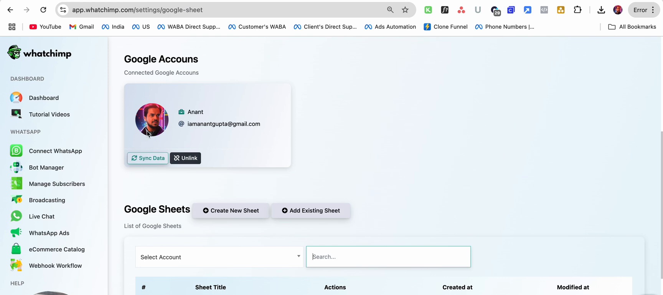Click the whatchimp logo
Image resolution: width=663 pixels, height=295 pixels.
pos(39,53)
